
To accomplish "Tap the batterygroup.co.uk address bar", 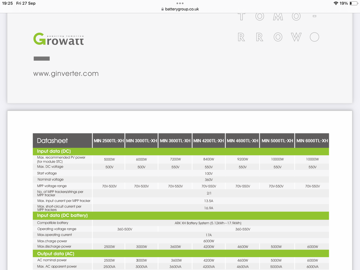I will [x=180, y=9].
